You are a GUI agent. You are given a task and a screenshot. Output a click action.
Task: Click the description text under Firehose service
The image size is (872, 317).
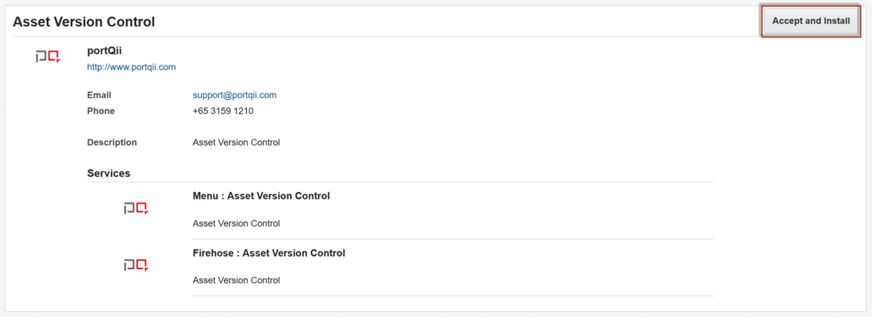237,280
